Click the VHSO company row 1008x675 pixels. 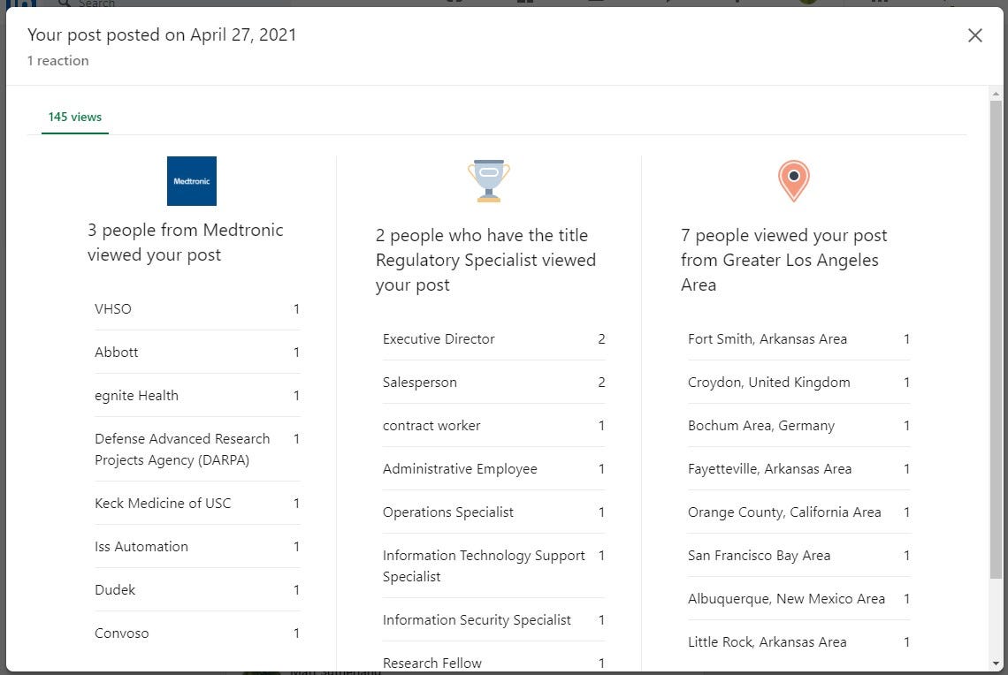click(197, 309)
